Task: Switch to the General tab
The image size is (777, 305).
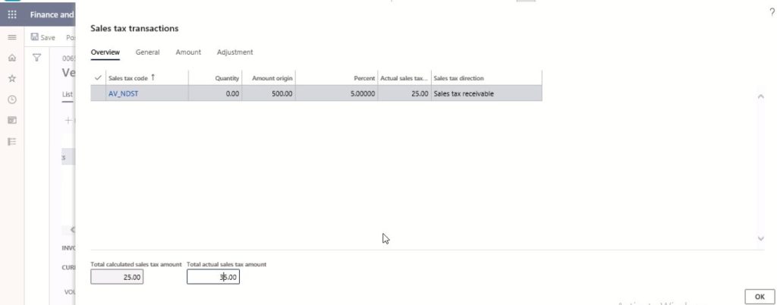Action: tap(148, 52)
